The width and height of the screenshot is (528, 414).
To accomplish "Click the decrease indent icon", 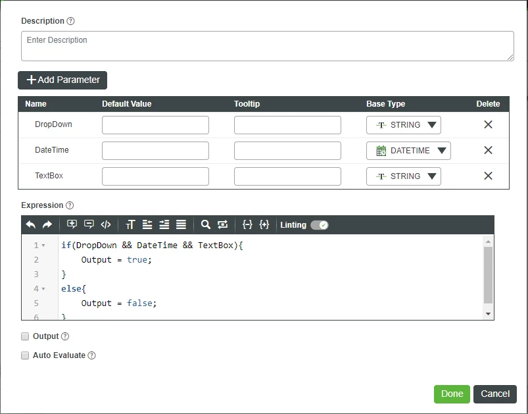I will point(147,224).
